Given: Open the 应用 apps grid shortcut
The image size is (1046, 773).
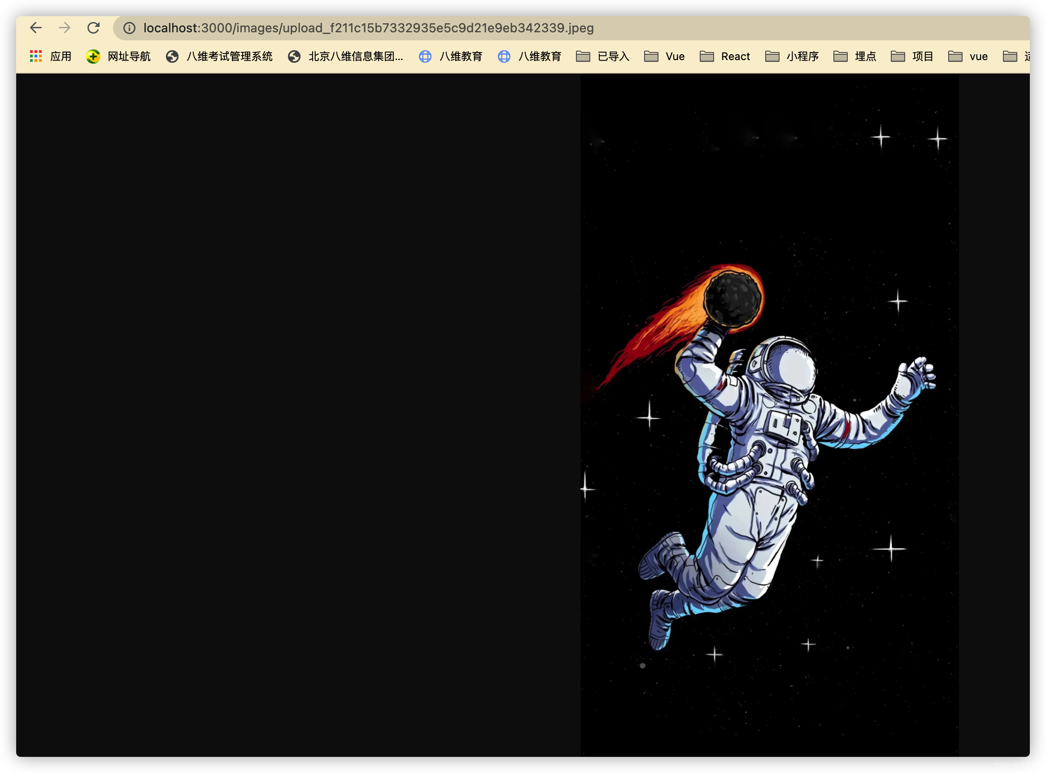Looking at the screenshot, I should (51, 56).
